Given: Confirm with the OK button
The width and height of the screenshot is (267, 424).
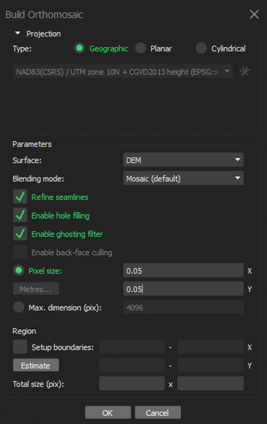Looking at the screenshot, I should pyautogui.click(x=108, y=412).
